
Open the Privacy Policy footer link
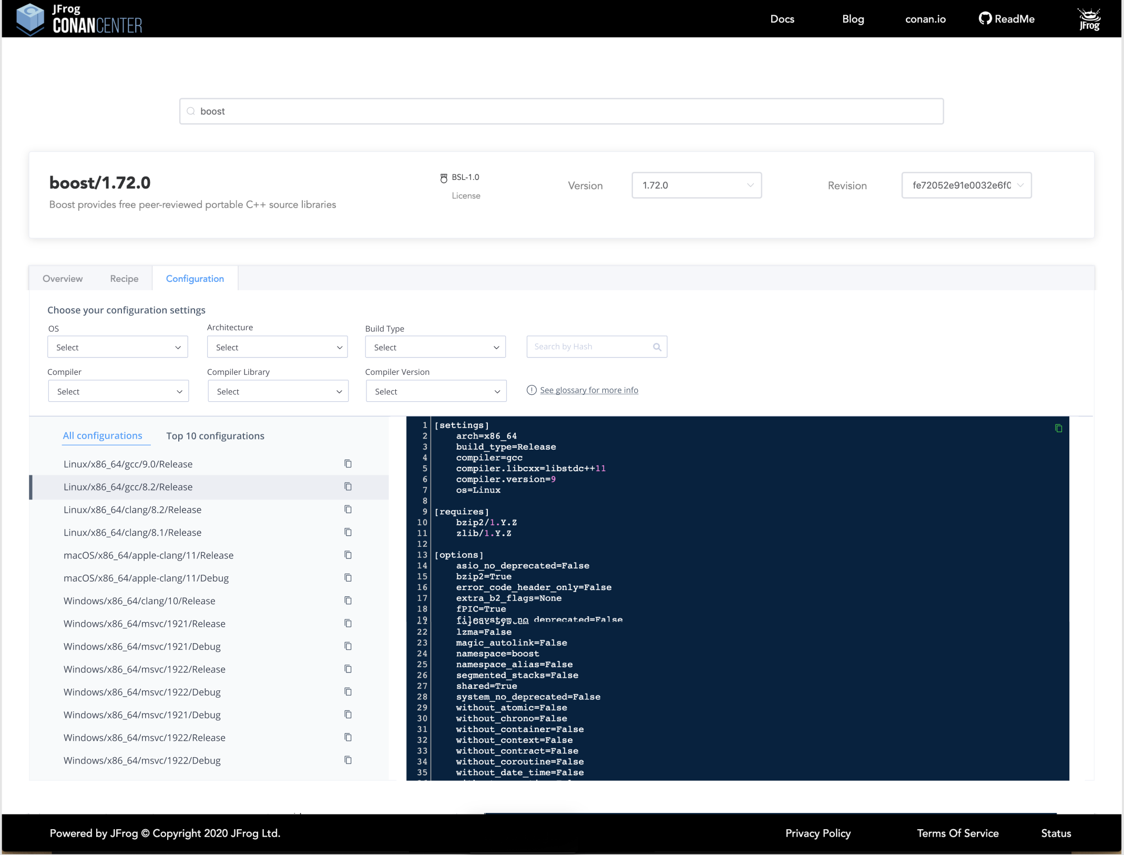[x=818, y=833]
